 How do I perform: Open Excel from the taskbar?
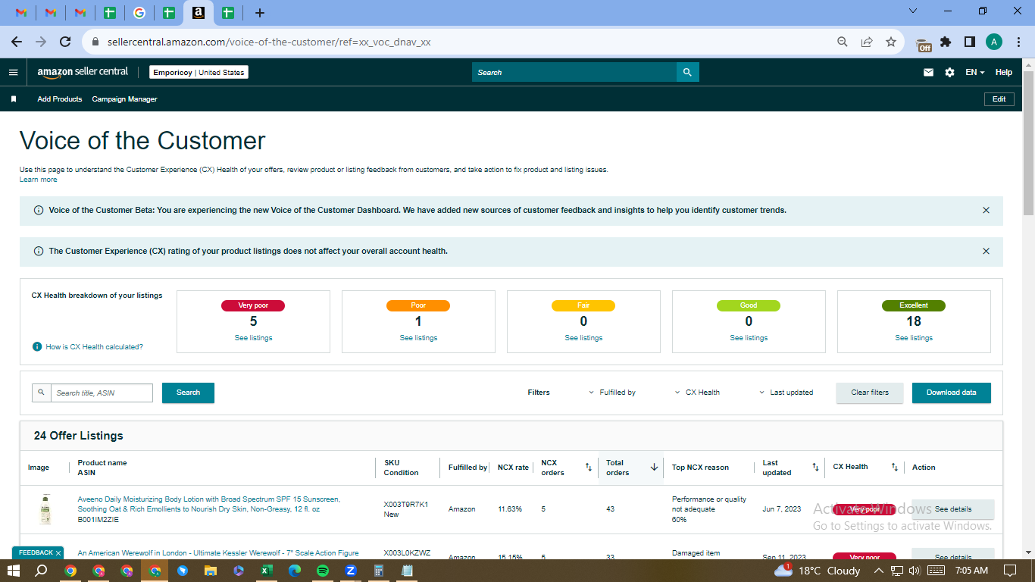[x=267, y=571]
